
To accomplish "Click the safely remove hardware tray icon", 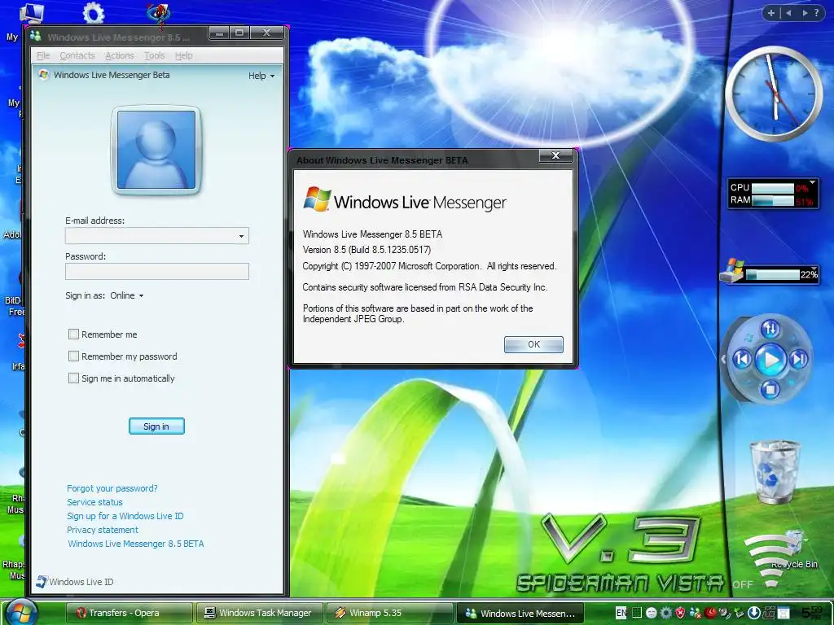I will click(x=738, y=613).
